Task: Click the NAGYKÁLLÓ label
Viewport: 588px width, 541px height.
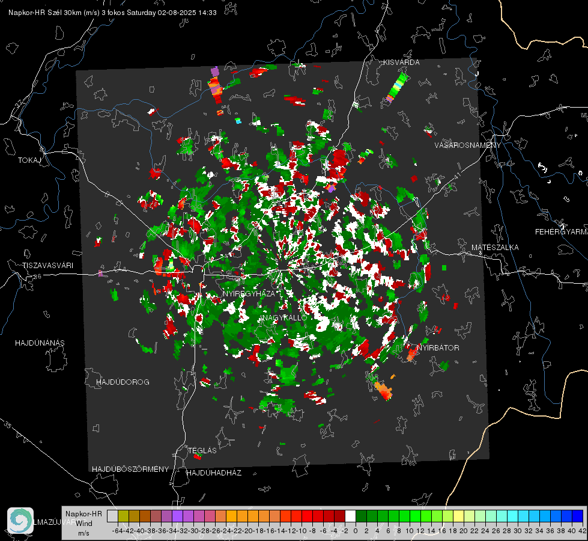Action: (x=284, y=317)
